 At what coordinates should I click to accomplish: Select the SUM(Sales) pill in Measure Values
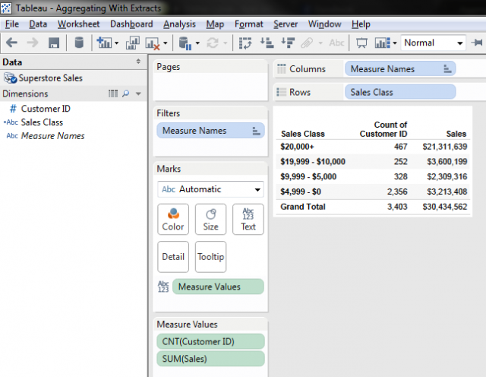[210, 358]
